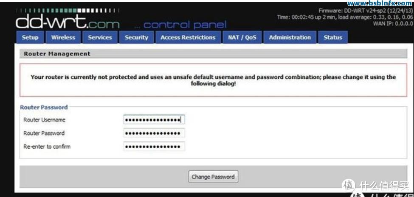Click the Router Password group legend
The width and height of the screenshot is (414, 197).
(44, 107)
